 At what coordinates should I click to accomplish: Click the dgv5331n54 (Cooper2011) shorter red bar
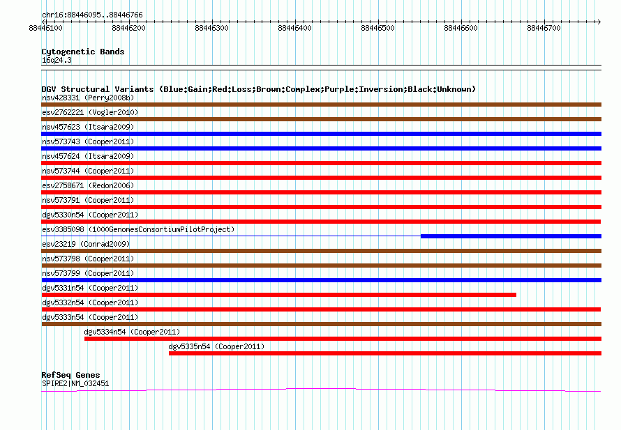[279, 295]
